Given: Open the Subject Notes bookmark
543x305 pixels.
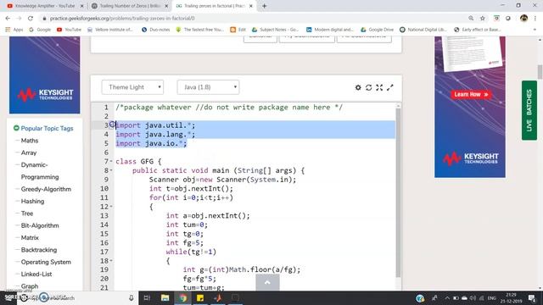Looking at the screenshot, I should coord(275,30).
